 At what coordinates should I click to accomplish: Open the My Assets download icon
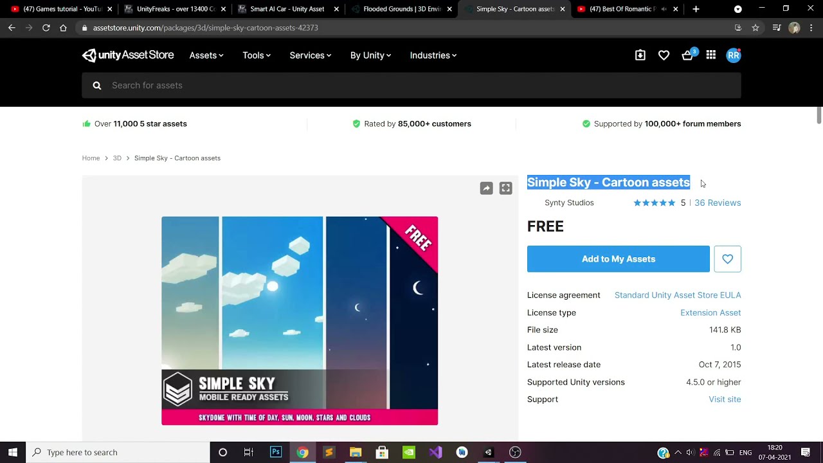640,55
